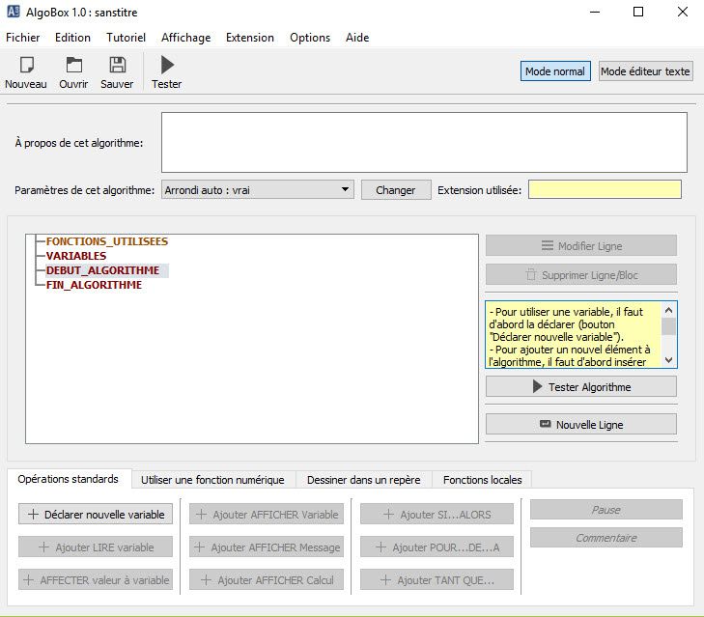Click Ajouter AFFICHER Calcul button
Image resolution: width=704 pixels, height=617 pixels.
click(267, 579)
